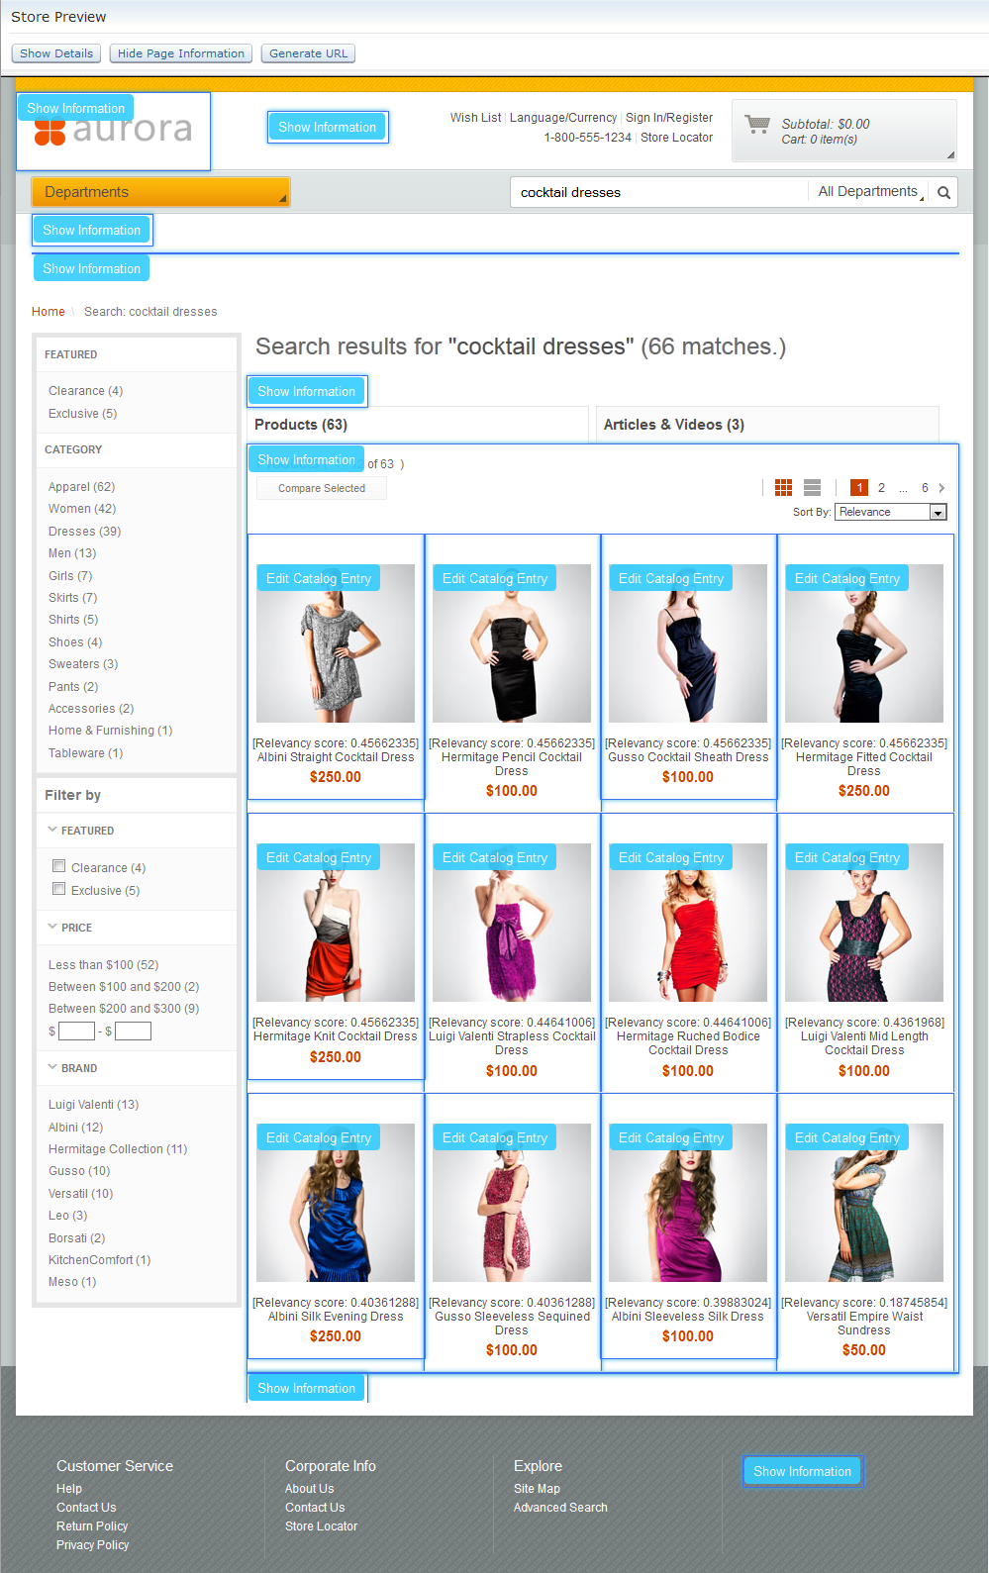Screen dimensions: 989x1573
Task: Check the Exclusive filter checkbox
Action: 59,889
